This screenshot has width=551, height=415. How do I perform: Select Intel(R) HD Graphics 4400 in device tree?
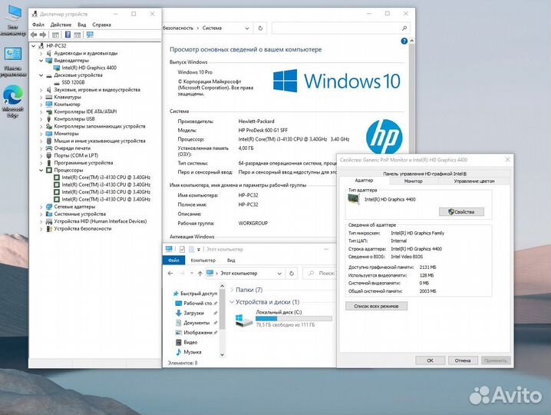coord(89,68)
